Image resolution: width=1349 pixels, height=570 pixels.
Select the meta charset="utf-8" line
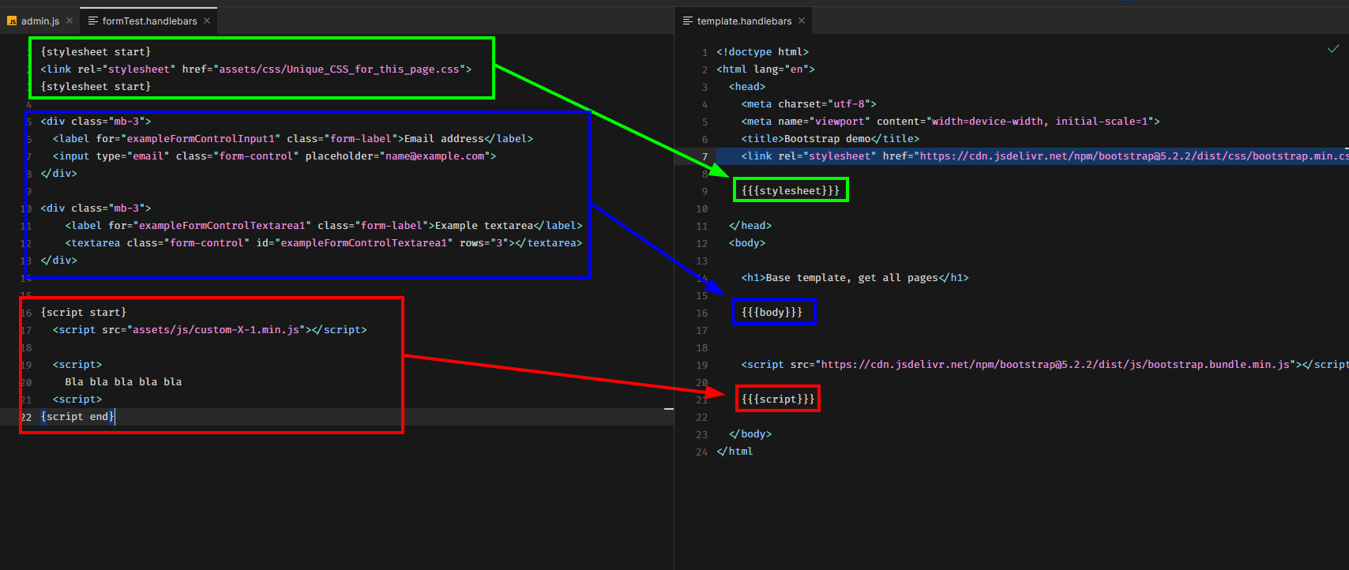809,104
